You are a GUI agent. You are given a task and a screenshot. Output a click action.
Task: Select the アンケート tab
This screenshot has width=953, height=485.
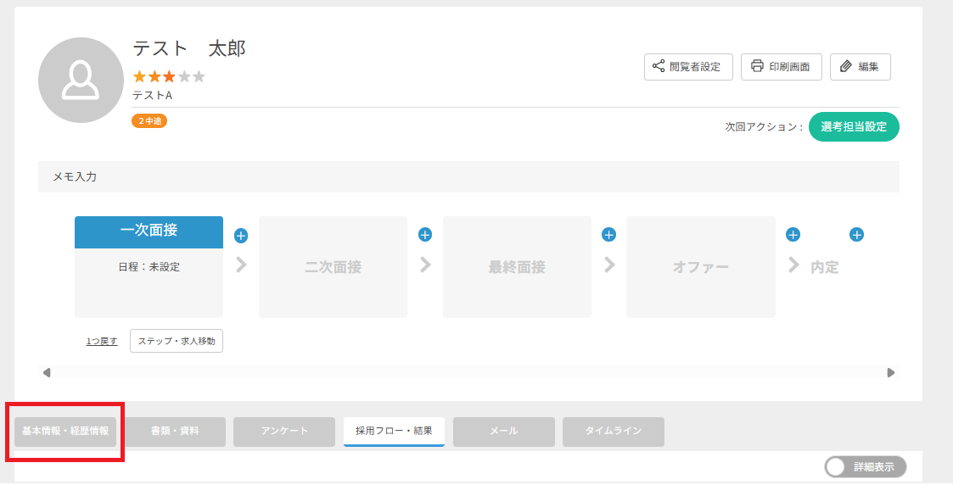pyautogui.click(x=284, y=431)
